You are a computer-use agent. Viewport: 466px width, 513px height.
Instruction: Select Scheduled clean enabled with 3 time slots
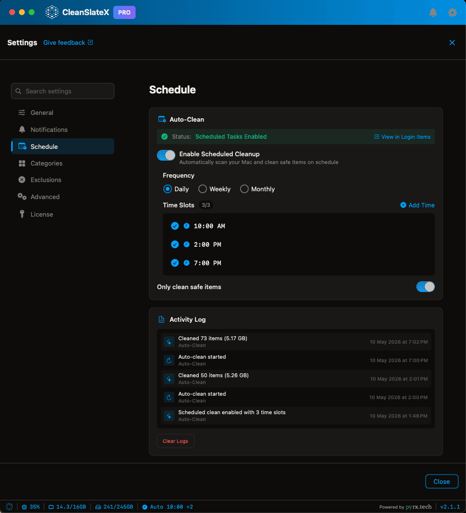(296, 416)
